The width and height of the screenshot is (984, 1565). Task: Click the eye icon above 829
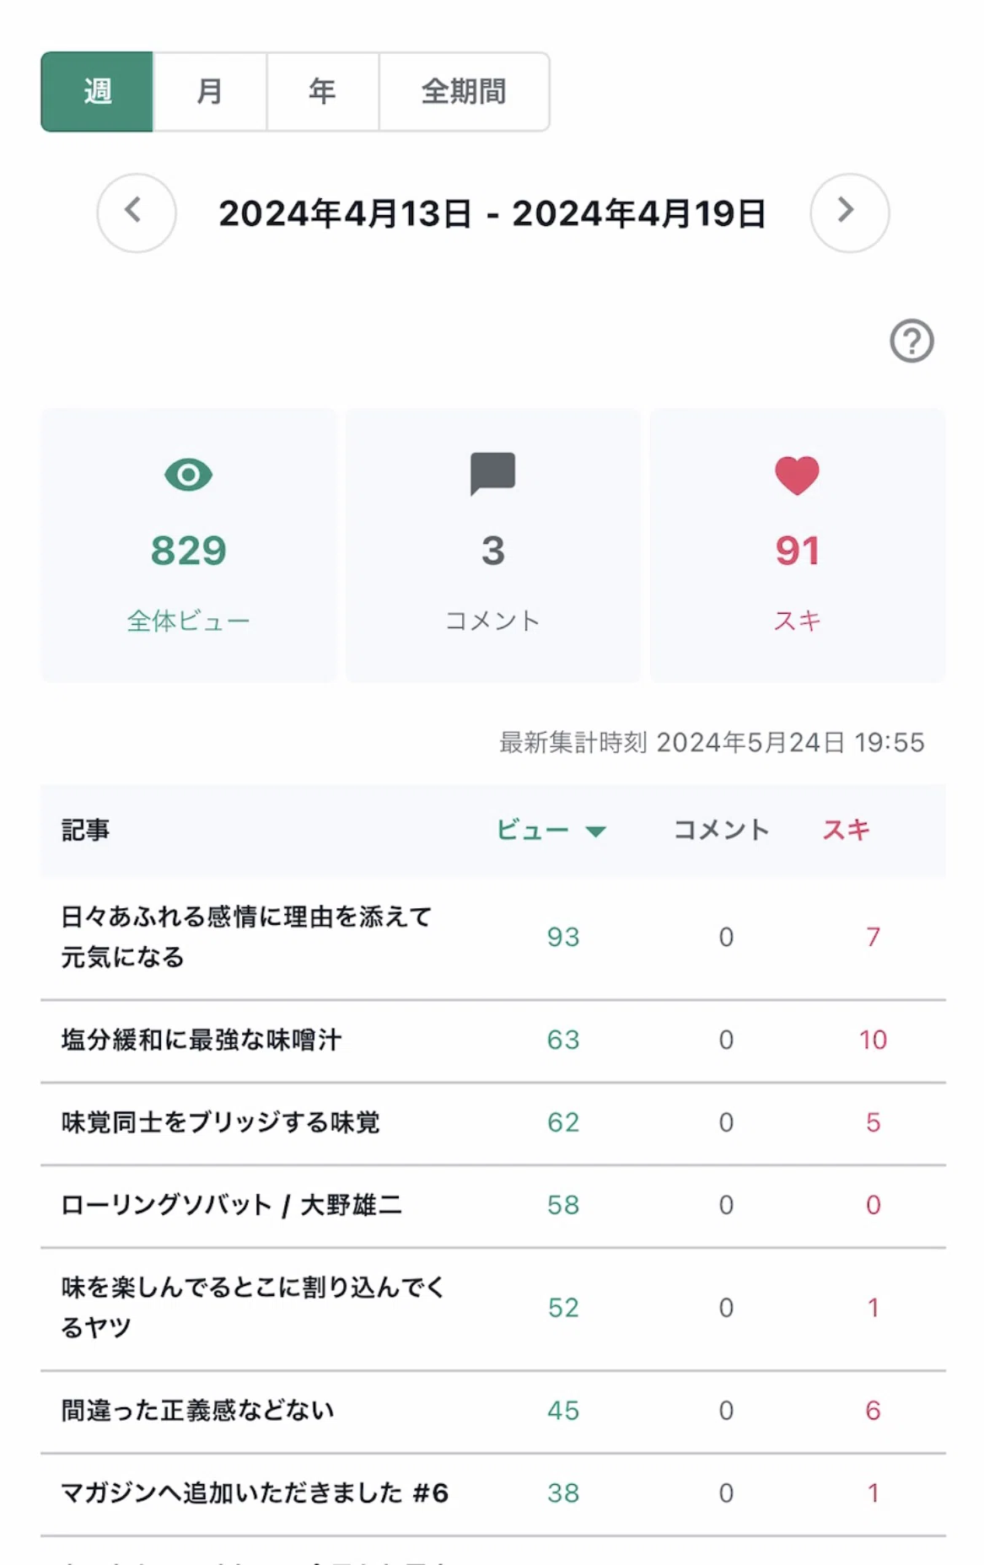[188, 475]
